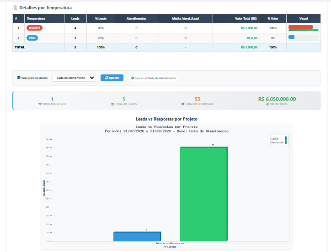Click the TOTAL row label

(20, 47)
